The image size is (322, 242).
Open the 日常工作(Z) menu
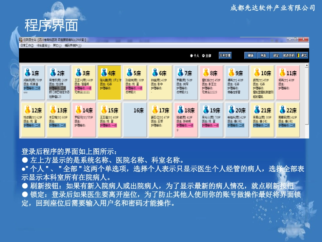(x=27, y=45)
